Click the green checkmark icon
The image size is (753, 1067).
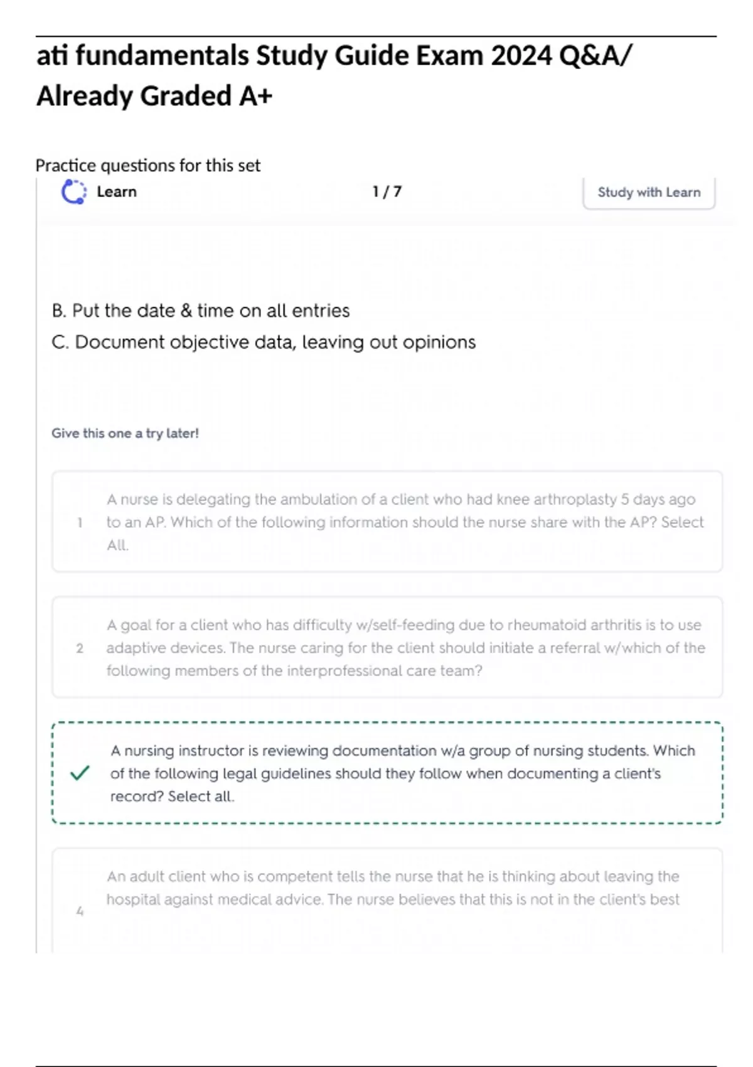click(80, 773)
